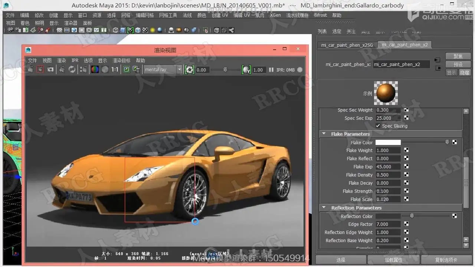This screenshot has height=267, width=475.
Task: Click the 聚焦 button
Action: click(x=458, y=56)
